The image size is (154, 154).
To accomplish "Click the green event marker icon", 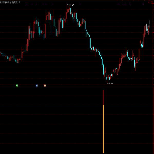I will pyautogui.click(x=17, y=85).
